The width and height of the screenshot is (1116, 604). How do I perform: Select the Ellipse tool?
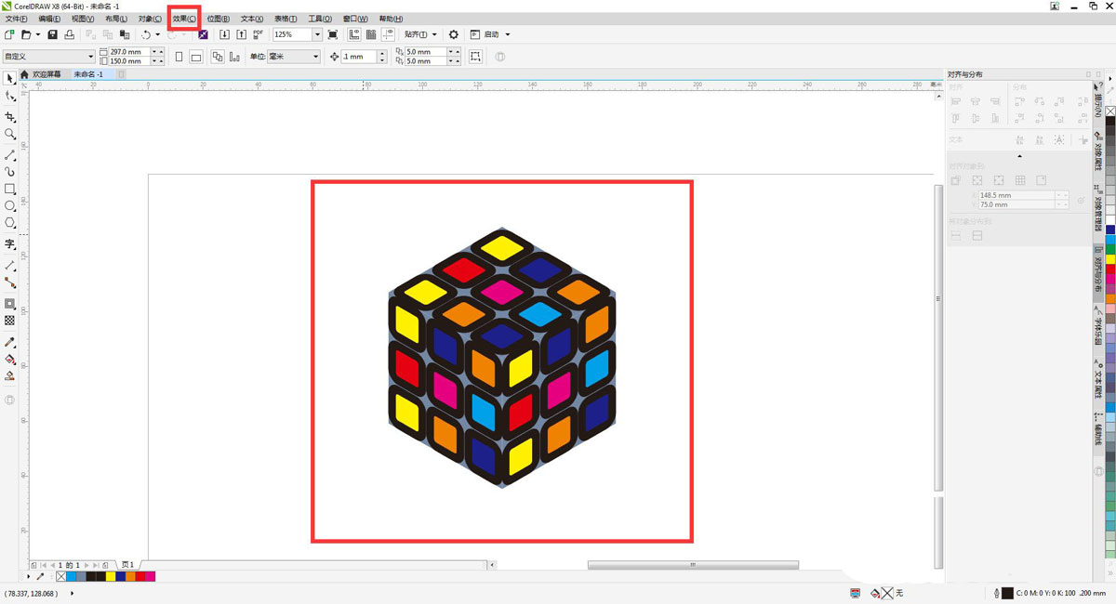tap(10, 205)
